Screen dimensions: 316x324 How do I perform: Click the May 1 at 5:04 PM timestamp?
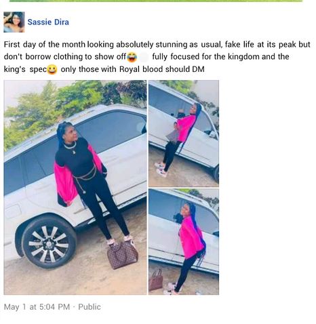tap(37, 307)
